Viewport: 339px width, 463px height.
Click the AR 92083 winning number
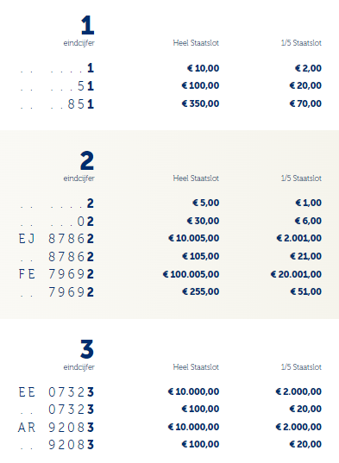[56, 428]
